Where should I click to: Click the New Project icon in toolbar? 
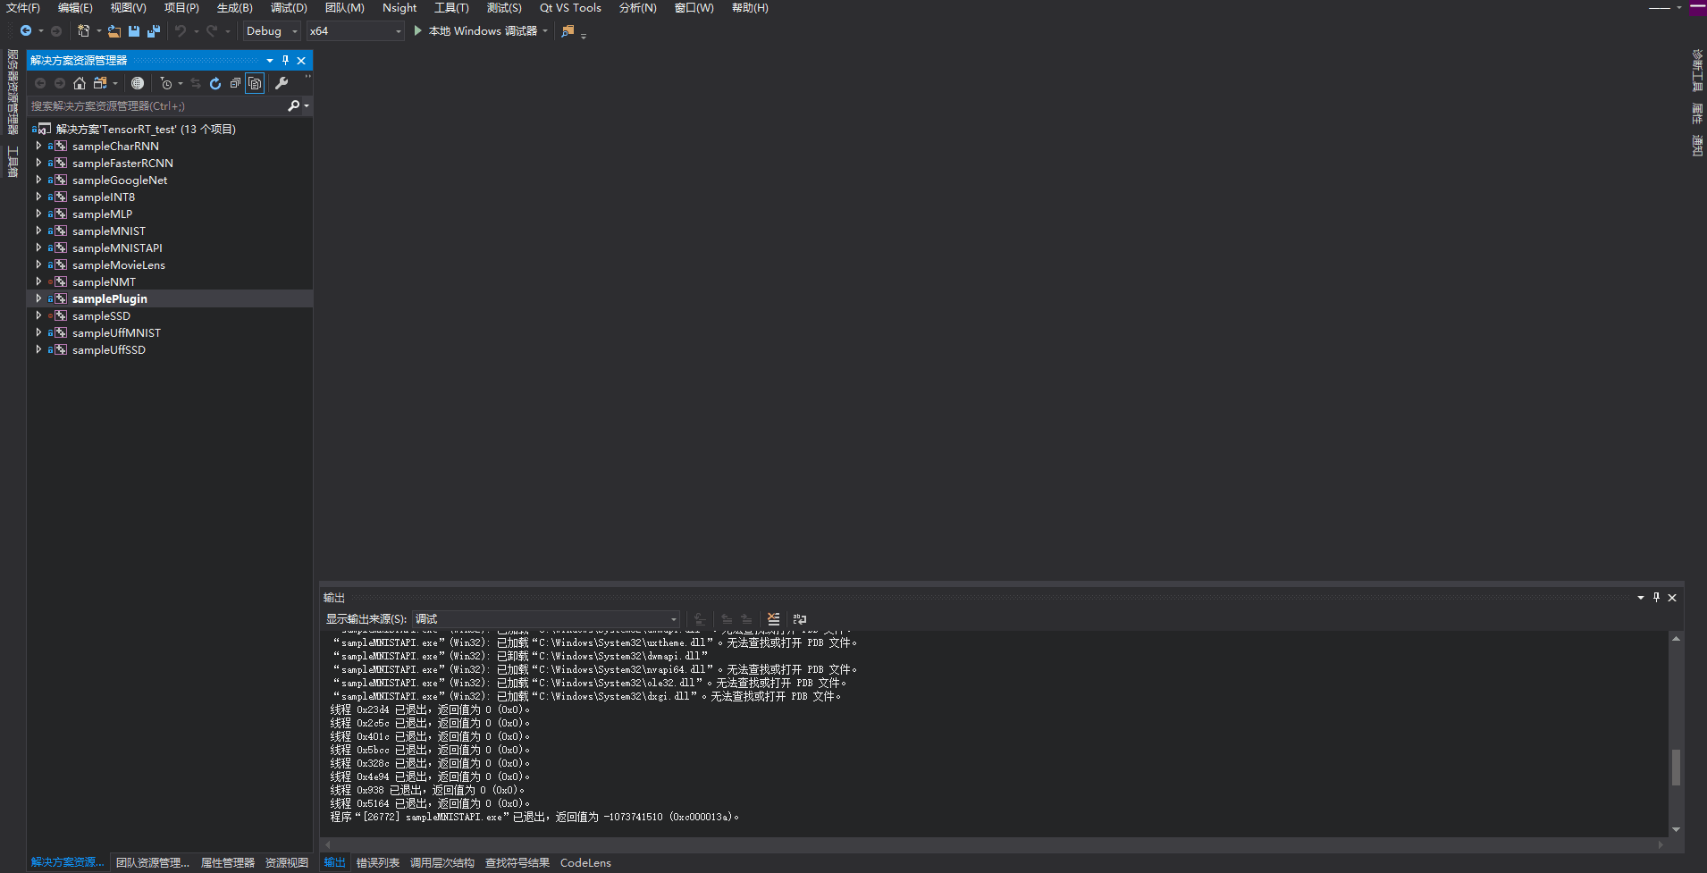[83, 31]
